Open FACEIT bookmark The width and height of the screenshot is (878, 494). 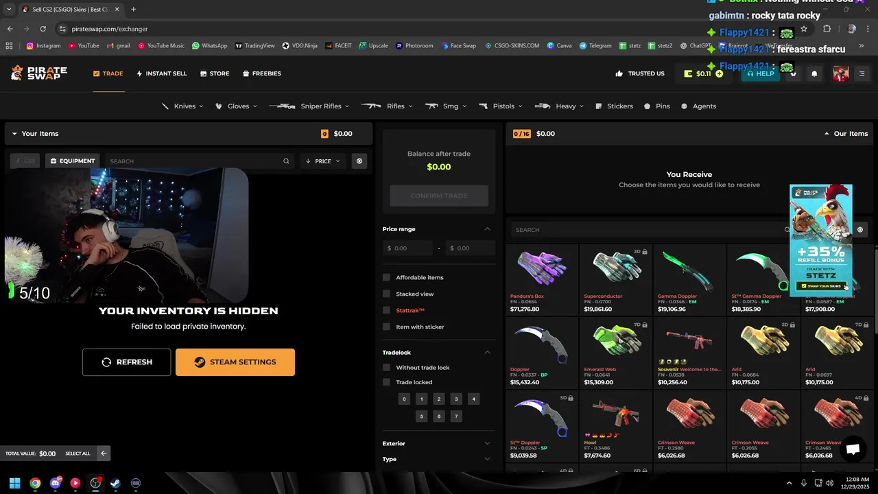pyautogui.click(x=338, y=46)
